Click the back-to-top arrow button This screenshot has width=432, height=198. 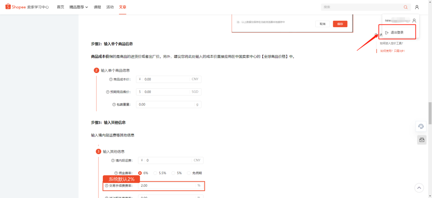pyautogui.click(x=419, y=188)
